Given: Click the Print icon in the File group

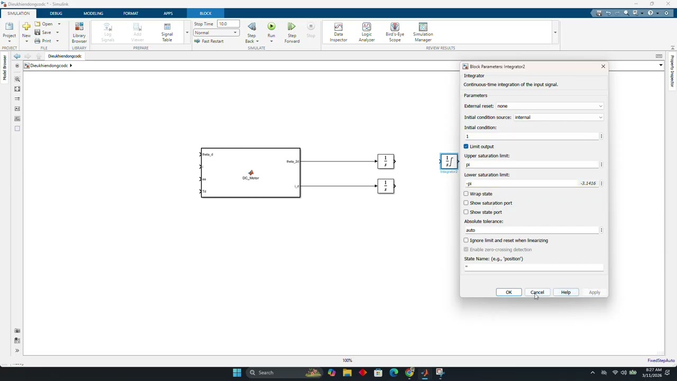Looking at the screenshot, I should pyautogui.click(x=38, y=41).
